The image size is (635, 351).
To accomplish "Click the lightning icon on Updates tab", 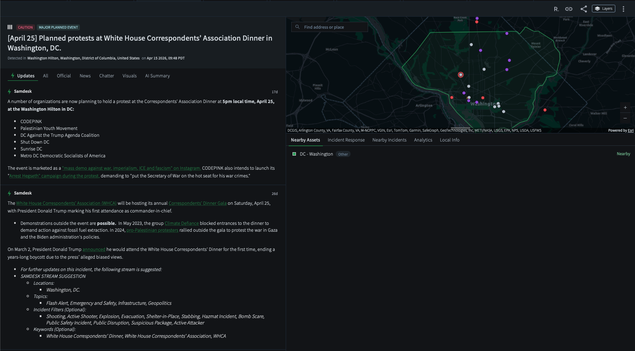I will pos(13,76).
